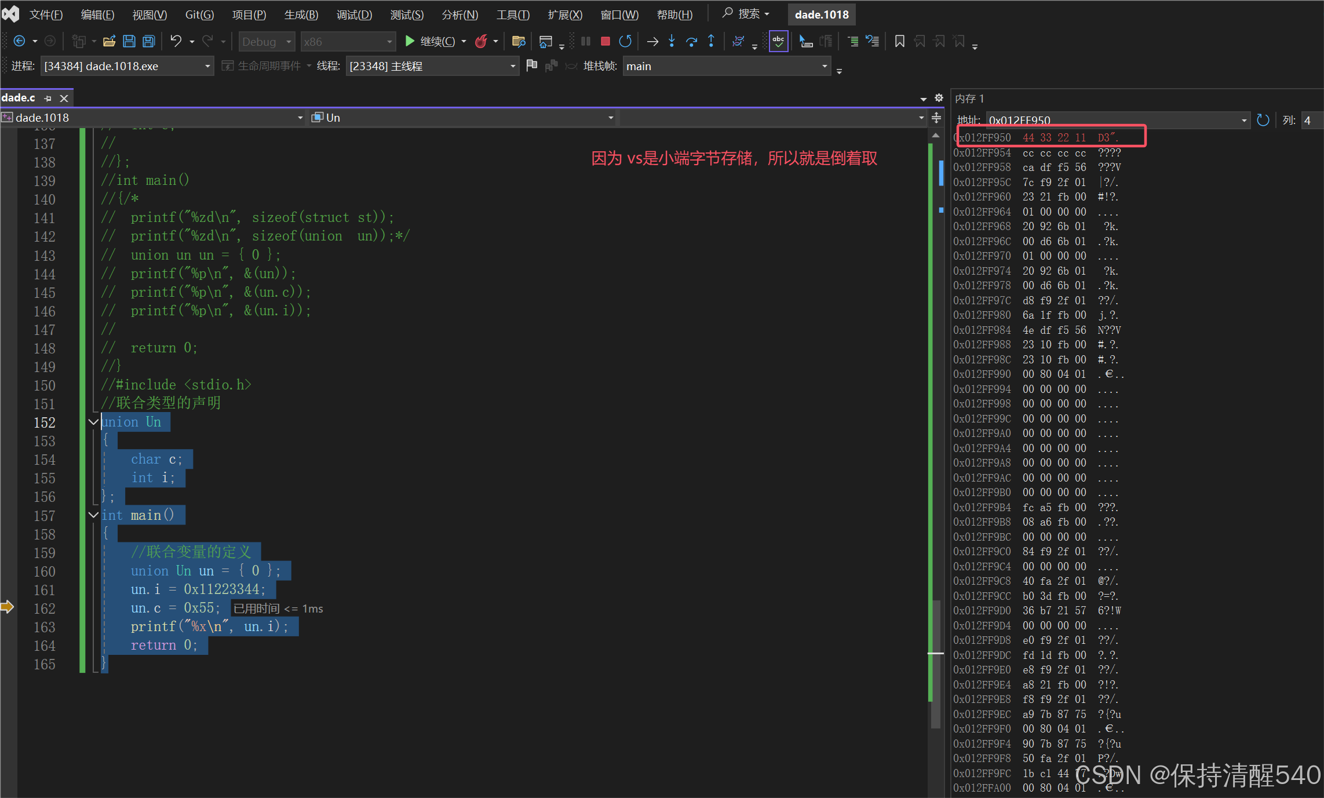This screenshot has width=1324, height=798.
Task: Click the Step Out arrow icon
Action: coord(711,41)
